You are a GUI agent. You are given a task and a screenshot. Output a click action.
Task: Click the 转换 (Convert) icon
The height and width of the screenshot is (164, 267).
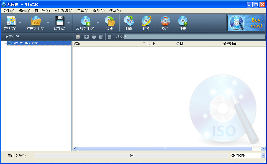(147, 22)
